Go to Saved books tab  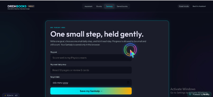(x=122, y=6)
